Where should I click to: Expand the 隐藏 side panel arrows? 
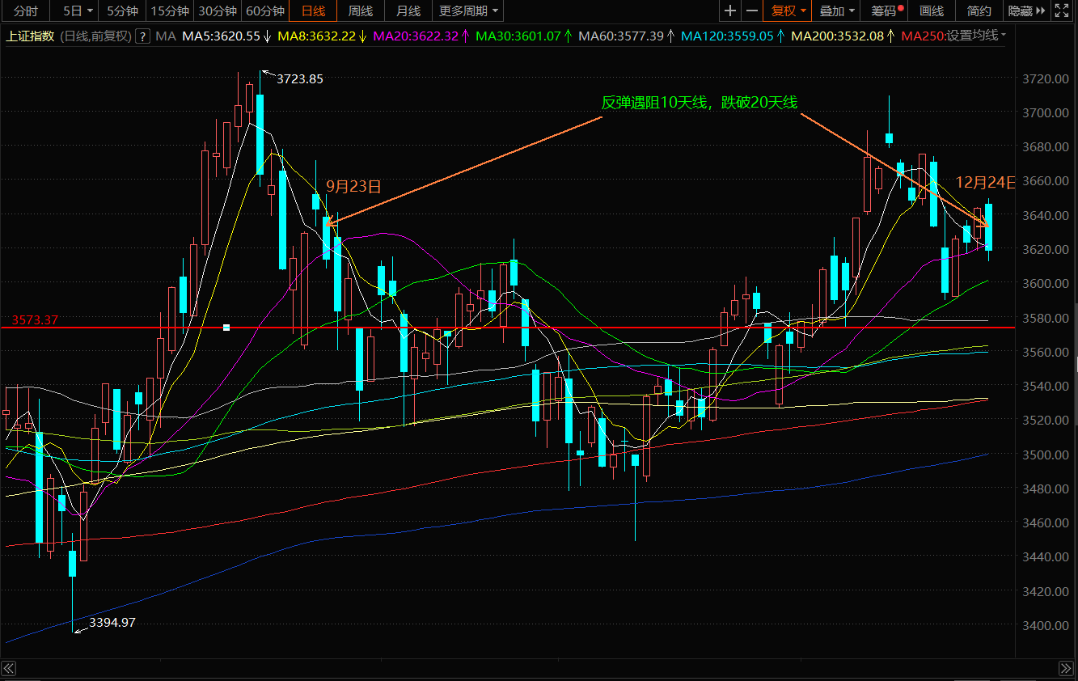coord(1026,11)
